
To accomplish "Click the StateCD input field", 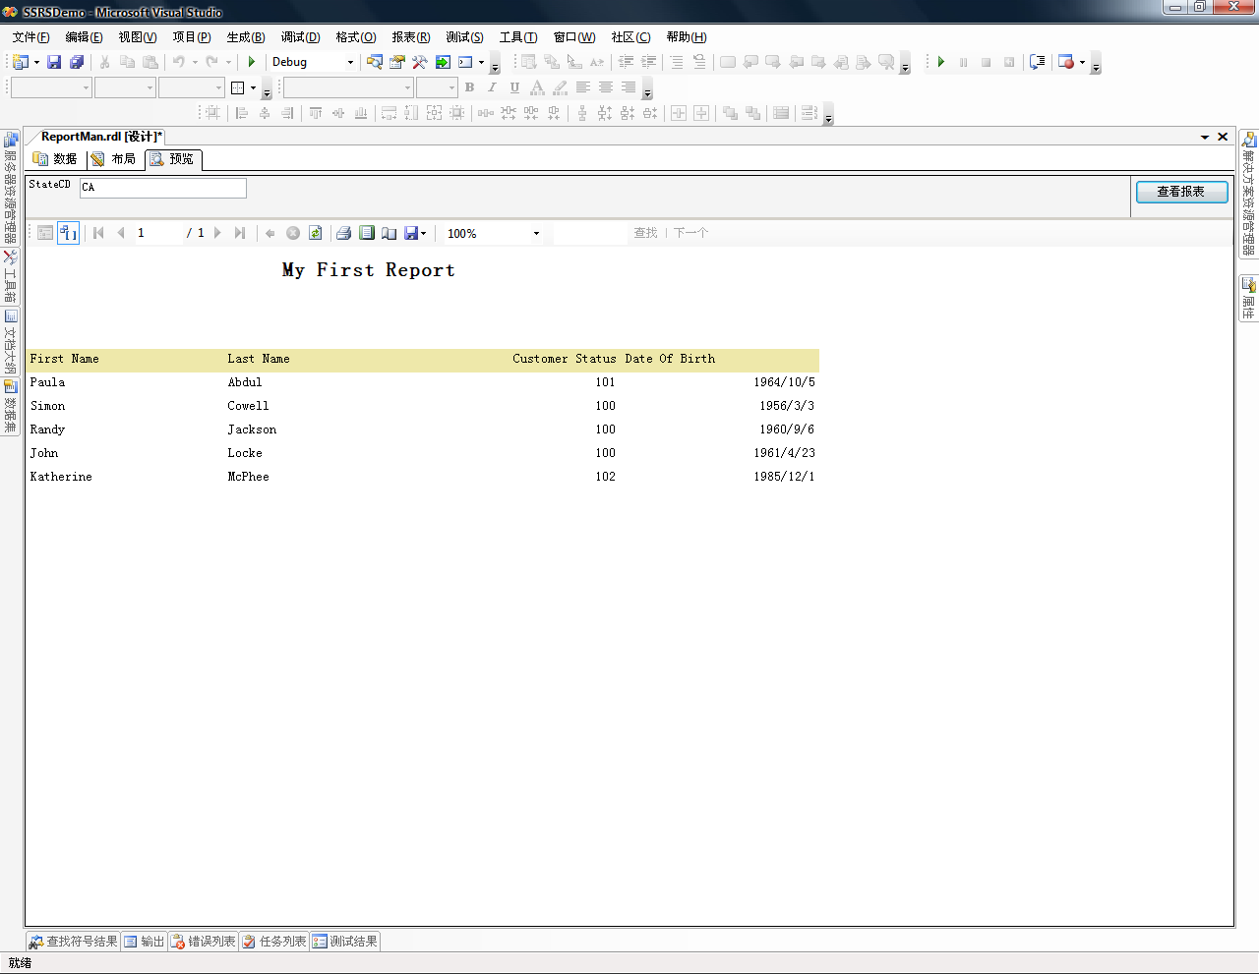I will click(x=162, y=187).
